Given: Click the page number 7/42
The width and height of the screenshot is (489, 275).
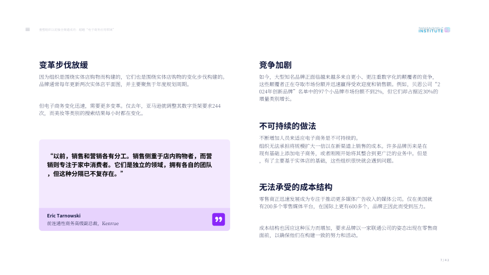Looking at the screenshot, I should pyautogui.click(x=445, y=260).
